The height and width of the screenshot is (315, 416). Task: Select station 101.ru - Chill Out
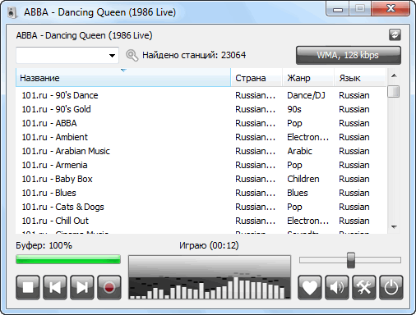click(201, 221)
